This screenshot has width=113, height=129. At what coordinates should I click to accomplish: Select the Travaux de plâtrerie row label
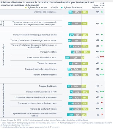48,86
